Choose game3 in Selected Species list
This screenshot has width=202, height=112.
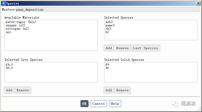click(110, 25)
